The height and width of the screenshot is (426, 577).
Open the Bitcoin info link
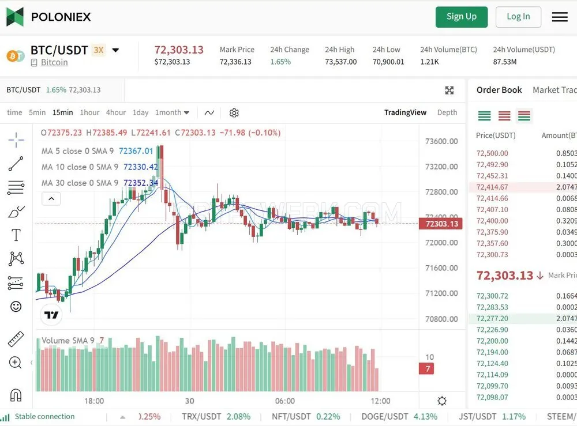54,62
